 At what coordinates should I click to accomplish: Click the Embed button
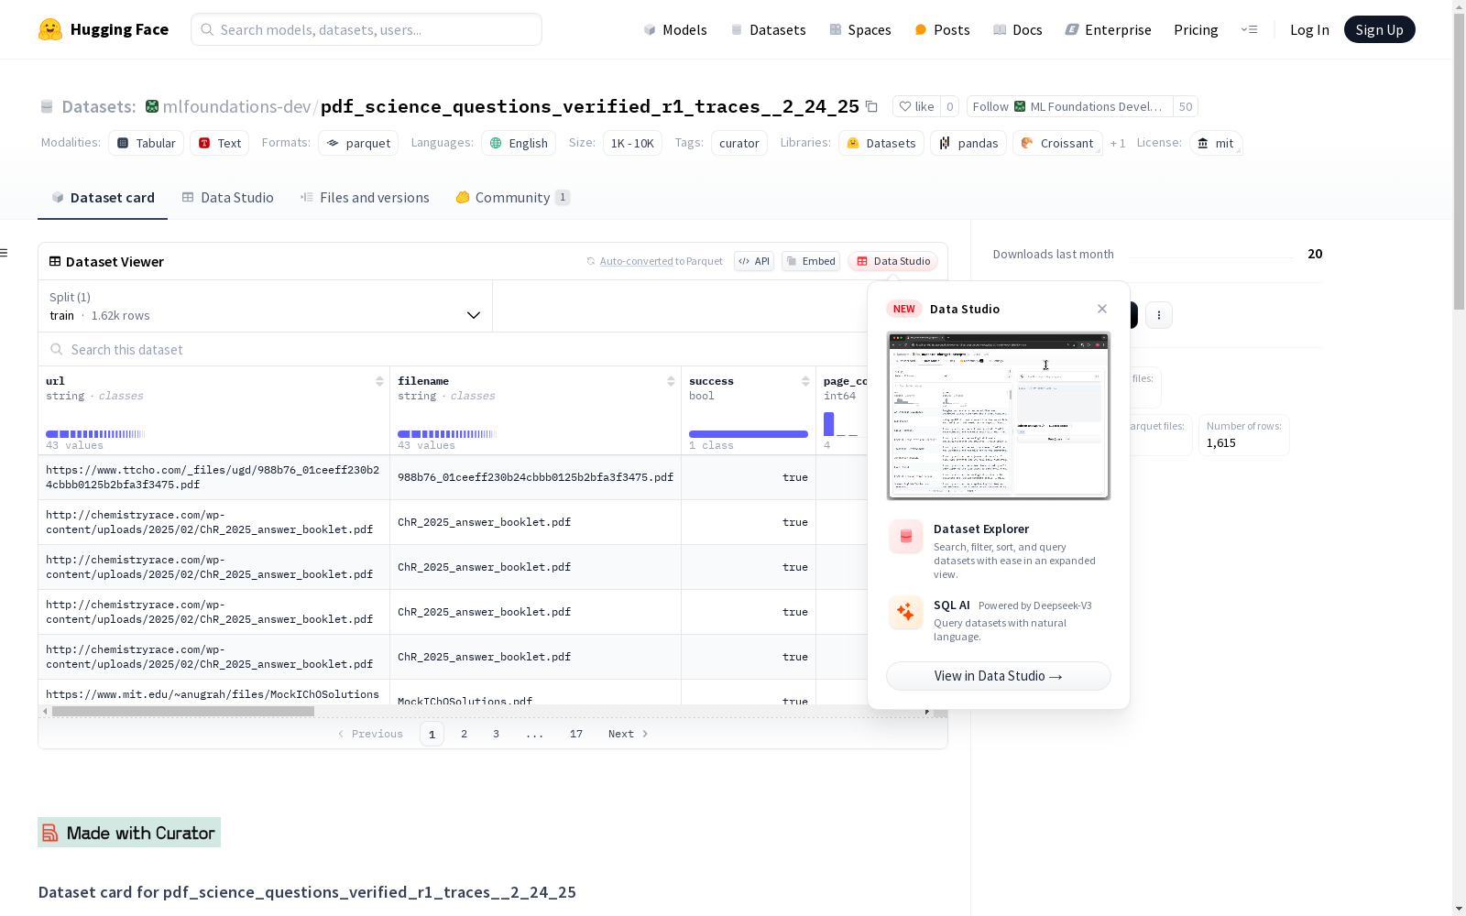(x=811, y=261)
